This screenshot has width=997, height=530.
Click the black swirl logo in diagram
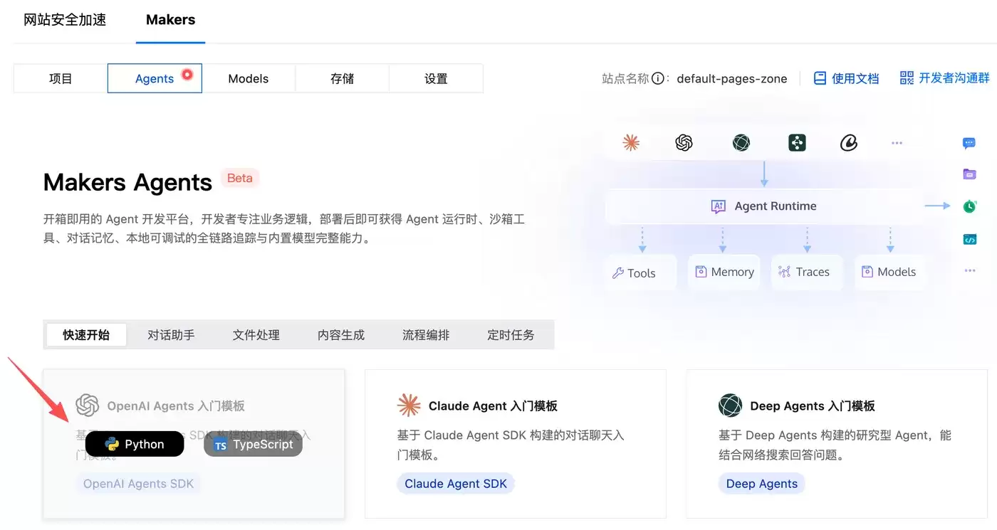pyautogui.click(x=849, y=143)
